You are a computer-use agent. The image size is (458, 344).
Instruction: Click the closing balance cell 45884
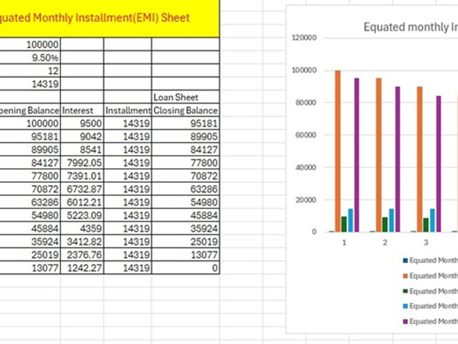point(185,215)
